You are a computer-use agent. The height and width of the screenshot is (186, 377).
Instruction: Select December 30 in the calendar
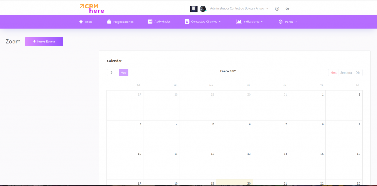235,105
